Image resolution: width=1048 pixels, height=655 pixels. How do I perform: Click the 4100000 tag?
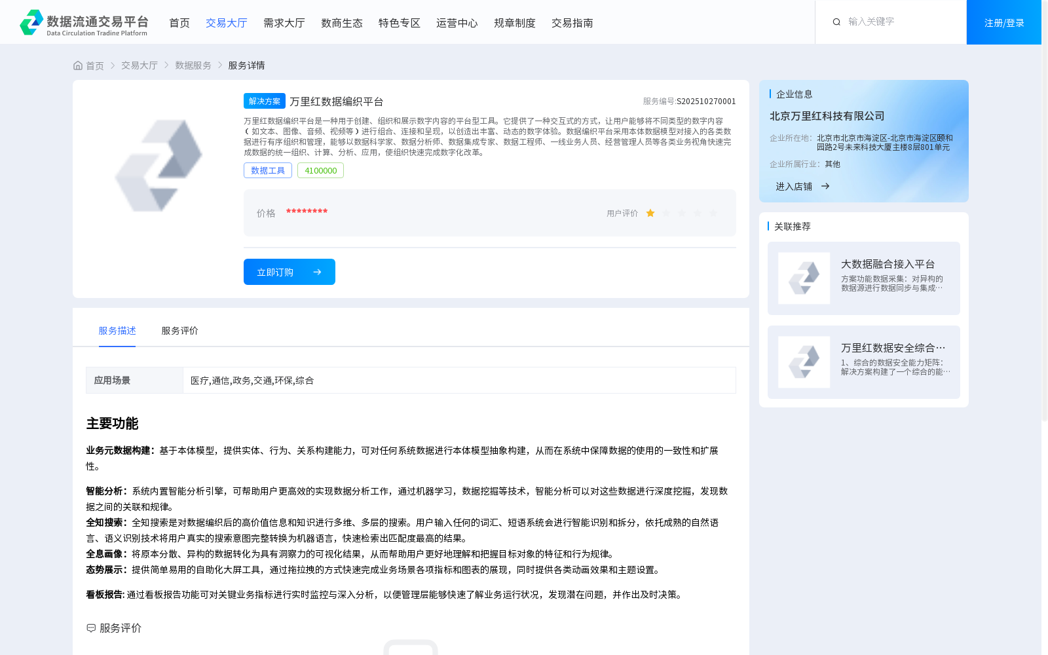tap(321, 170)
